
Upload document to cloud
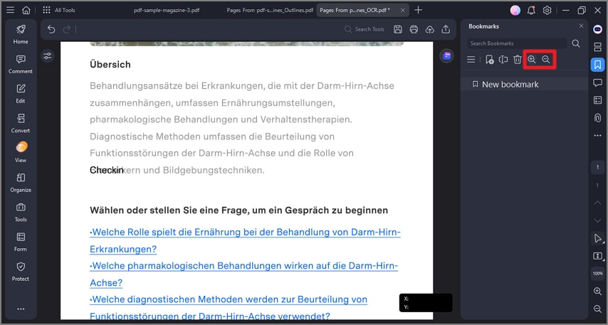[x=429, y=29]
